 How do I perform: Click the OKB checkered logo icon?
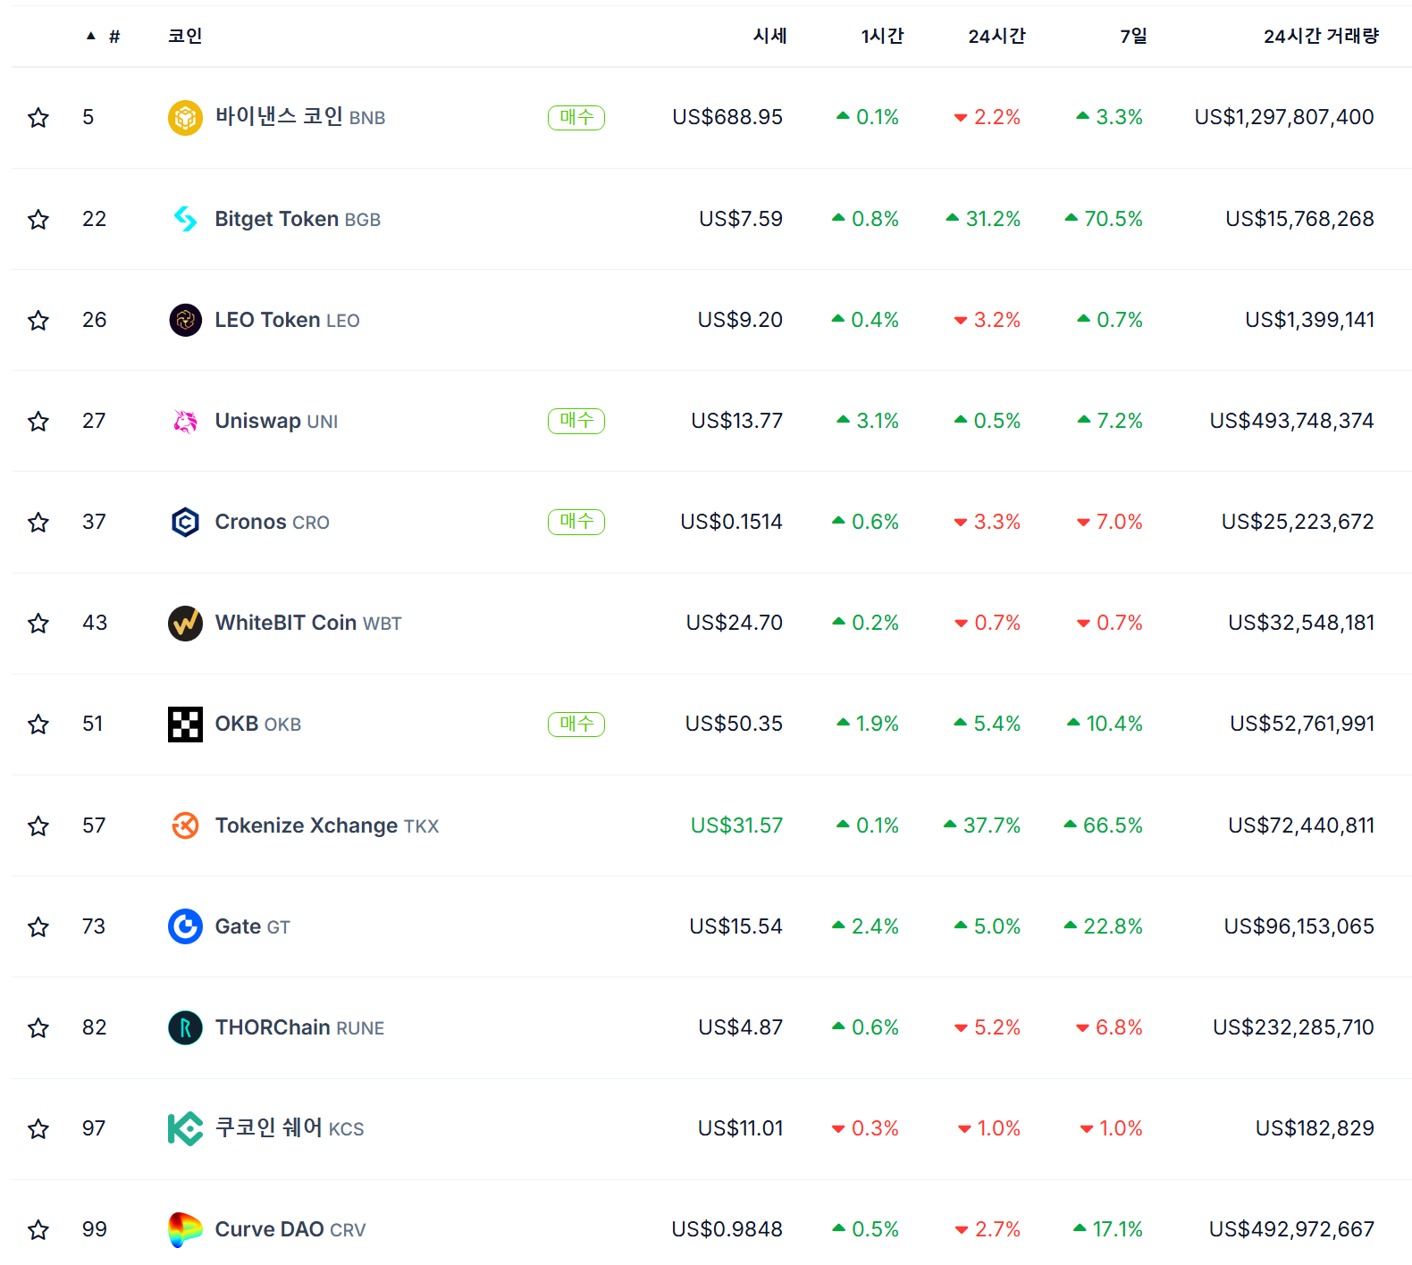(185, 724)
